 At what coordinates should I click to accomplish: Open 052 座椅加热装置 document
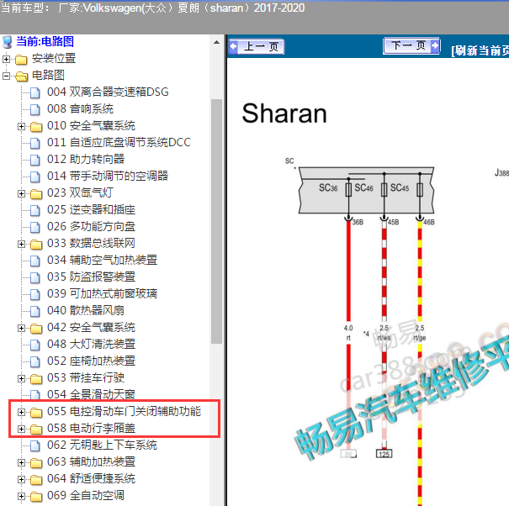click(91, 361)
